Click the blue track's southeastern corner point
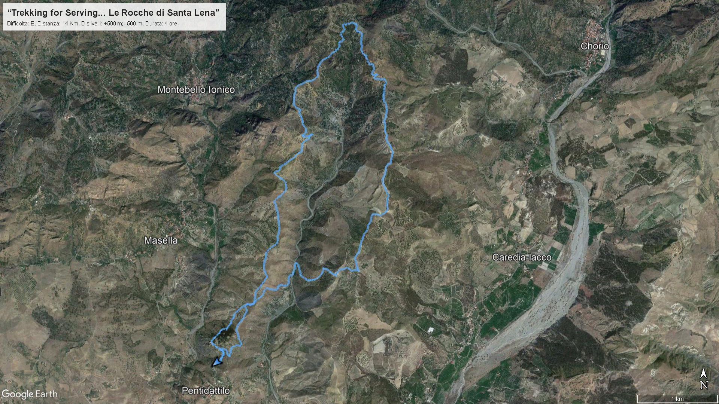 tap(358, 270)
